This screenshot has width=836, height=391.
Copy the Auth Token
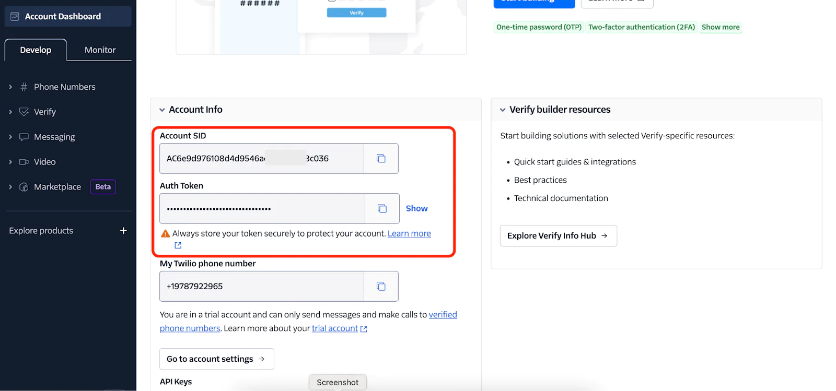pyautogui.click(x=382, y=209)
